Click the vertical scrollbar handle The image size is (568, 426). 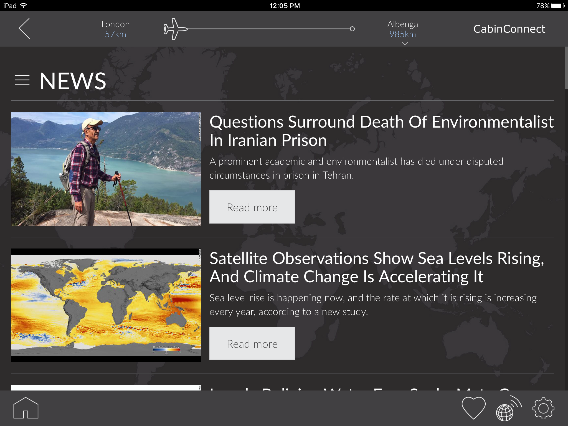coord(566,68)
